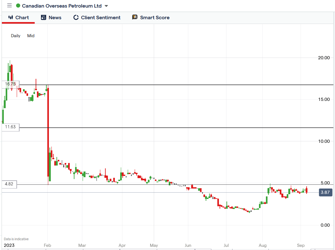Click the Jun time axis label
This screenshot has height=250, width=335.
tap(188, 245)
